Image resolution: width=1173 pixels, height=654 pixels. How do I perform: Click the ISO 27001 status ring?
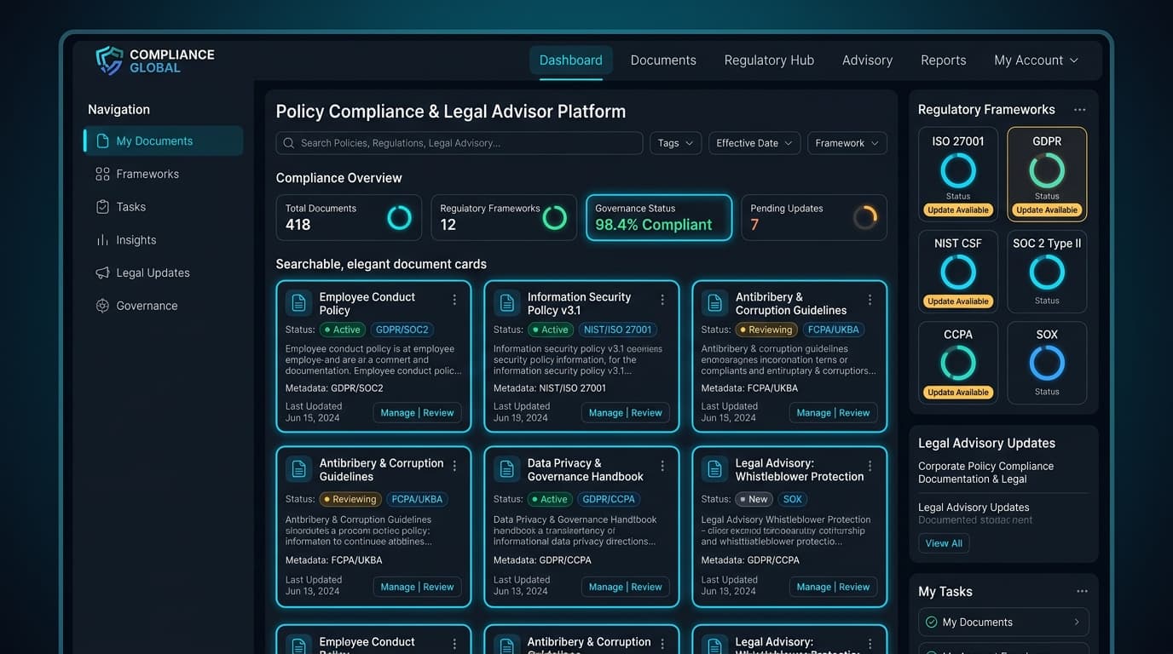pos(958,170)
